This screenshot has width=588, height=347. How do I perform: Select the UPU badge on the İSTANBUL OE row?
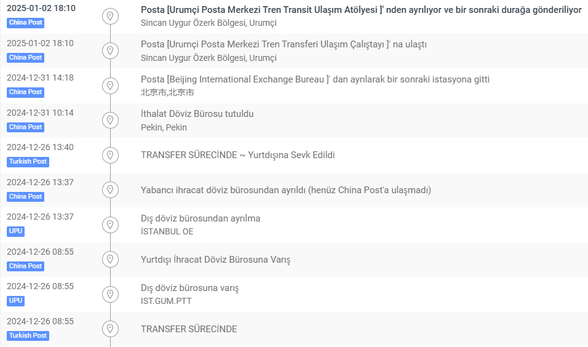tap(16, 231)
